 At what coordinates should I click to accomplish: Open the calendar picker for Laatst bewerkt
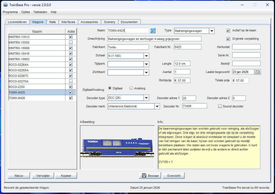258,72
